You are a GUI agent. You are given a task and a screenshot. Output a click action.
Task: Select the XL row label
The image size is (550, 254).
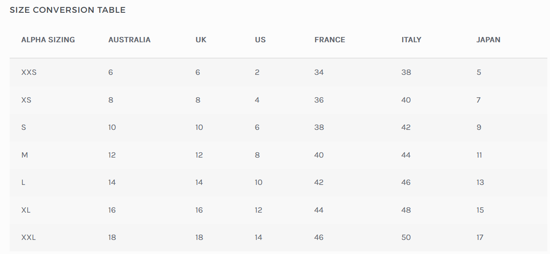tap(26, 210)
